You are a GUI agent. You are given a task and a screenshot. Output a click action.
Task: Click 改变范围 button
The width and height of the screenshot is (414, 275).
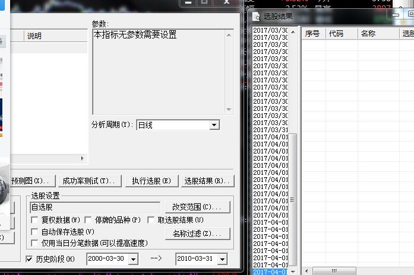point(197,207)
